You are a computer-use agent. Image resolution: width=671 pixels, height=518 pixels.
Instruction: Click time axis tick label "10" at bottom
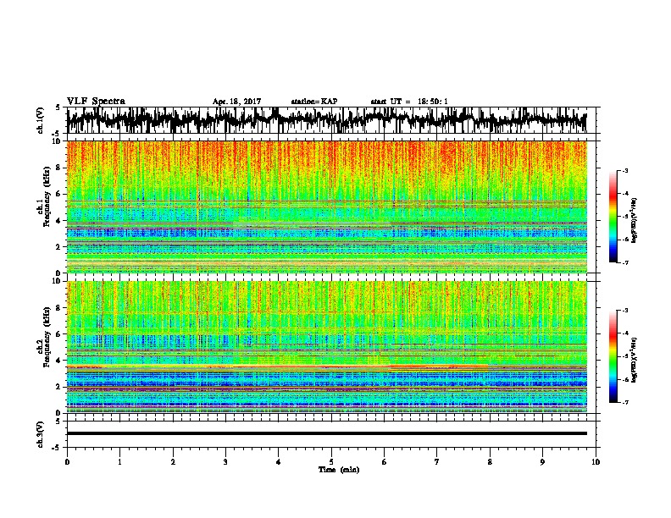click(596, 462)
